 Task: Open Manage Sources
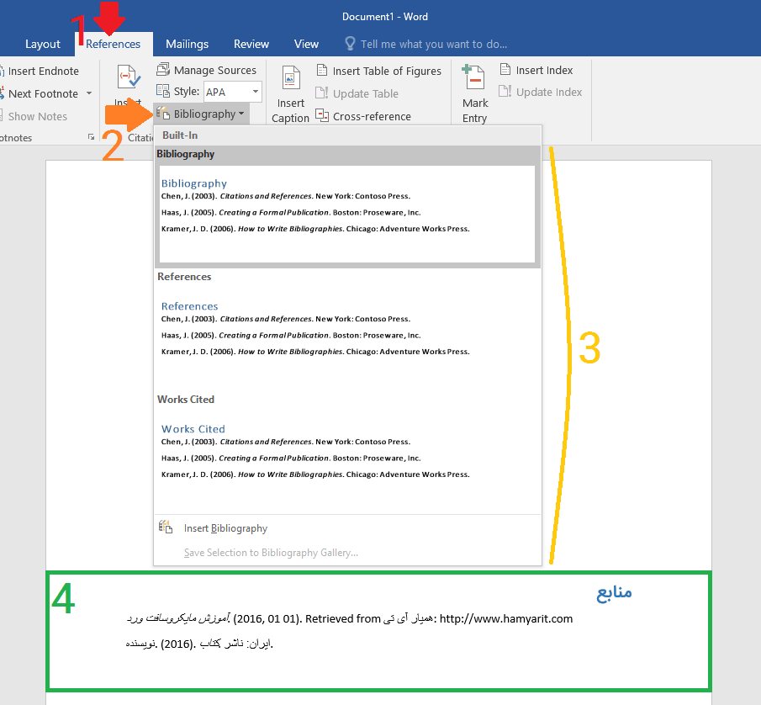coord(215,71)
